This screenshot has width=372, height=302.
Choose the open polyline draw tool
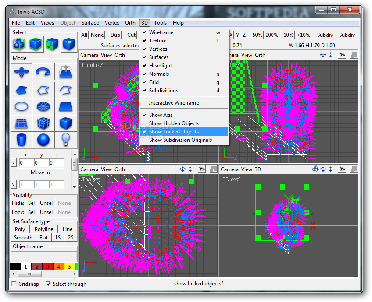pos(66,90)
